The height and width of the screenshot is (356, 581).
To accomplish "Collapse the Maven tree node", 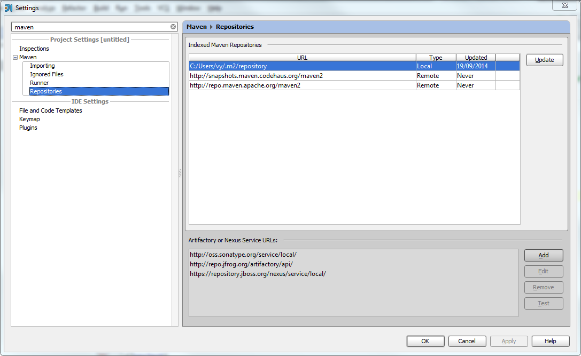I will (15, 57).
